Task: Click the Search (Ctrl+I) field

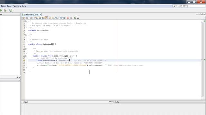Action: click(189, 6)
